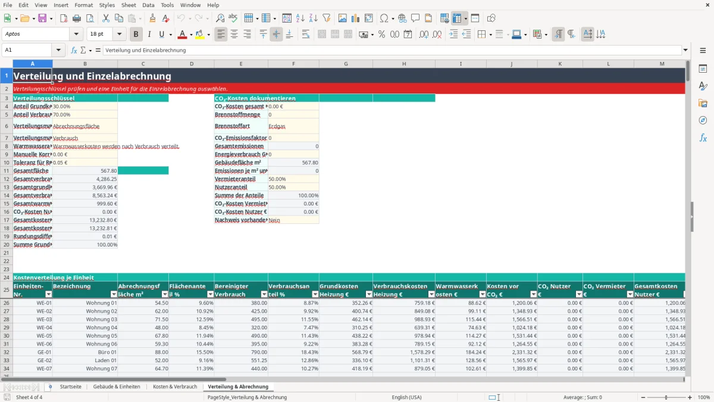Toggle Align Right
714x402 pixels.
click(247, 35)
